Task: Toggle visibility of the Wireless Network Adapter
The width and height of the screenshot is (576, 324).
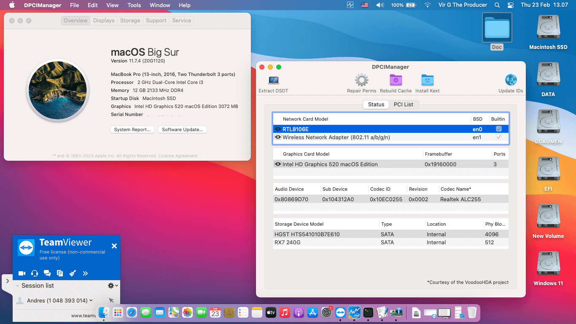Action: click(278, 137)
